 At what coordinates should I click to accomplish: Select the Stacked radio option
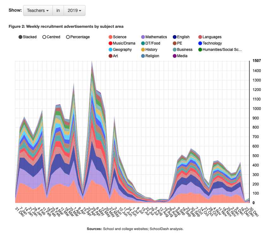(21, 37)
